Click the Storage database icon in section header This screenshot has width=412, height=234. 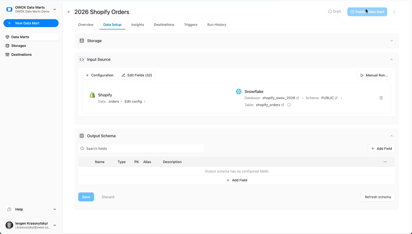82,41
